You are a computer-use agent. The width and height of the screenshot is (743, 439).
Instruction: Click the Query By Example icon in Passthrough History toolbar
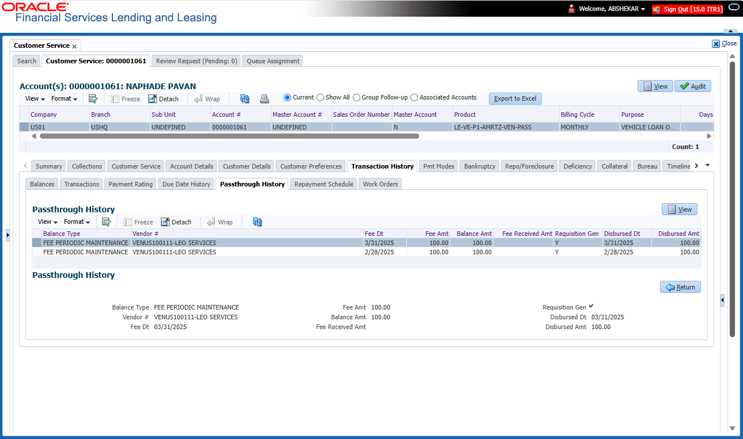point(106,222)
